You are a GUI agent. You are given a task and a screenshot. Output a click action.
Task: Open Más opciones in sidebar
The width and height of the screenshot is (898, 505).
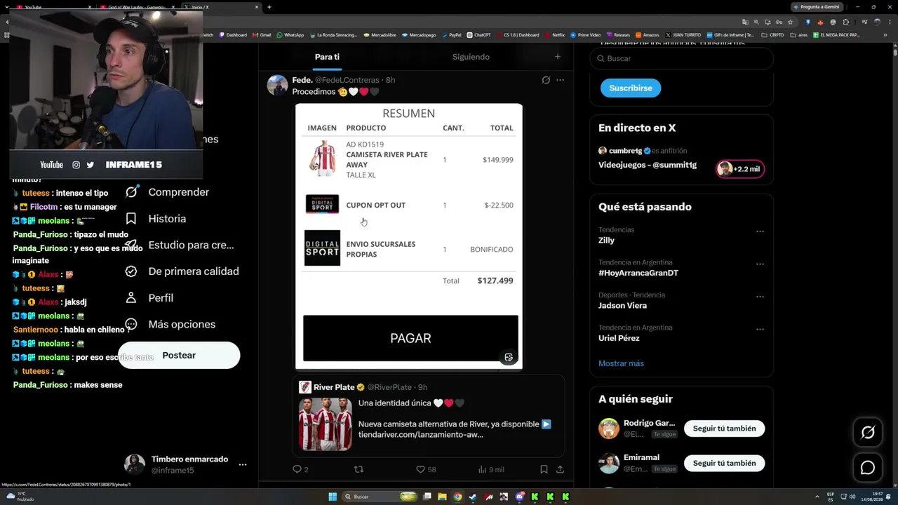[170, 325]
